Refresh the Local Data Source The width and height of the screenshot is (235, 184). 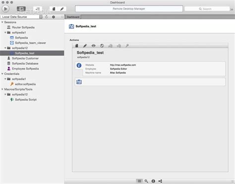coord(47,17)
